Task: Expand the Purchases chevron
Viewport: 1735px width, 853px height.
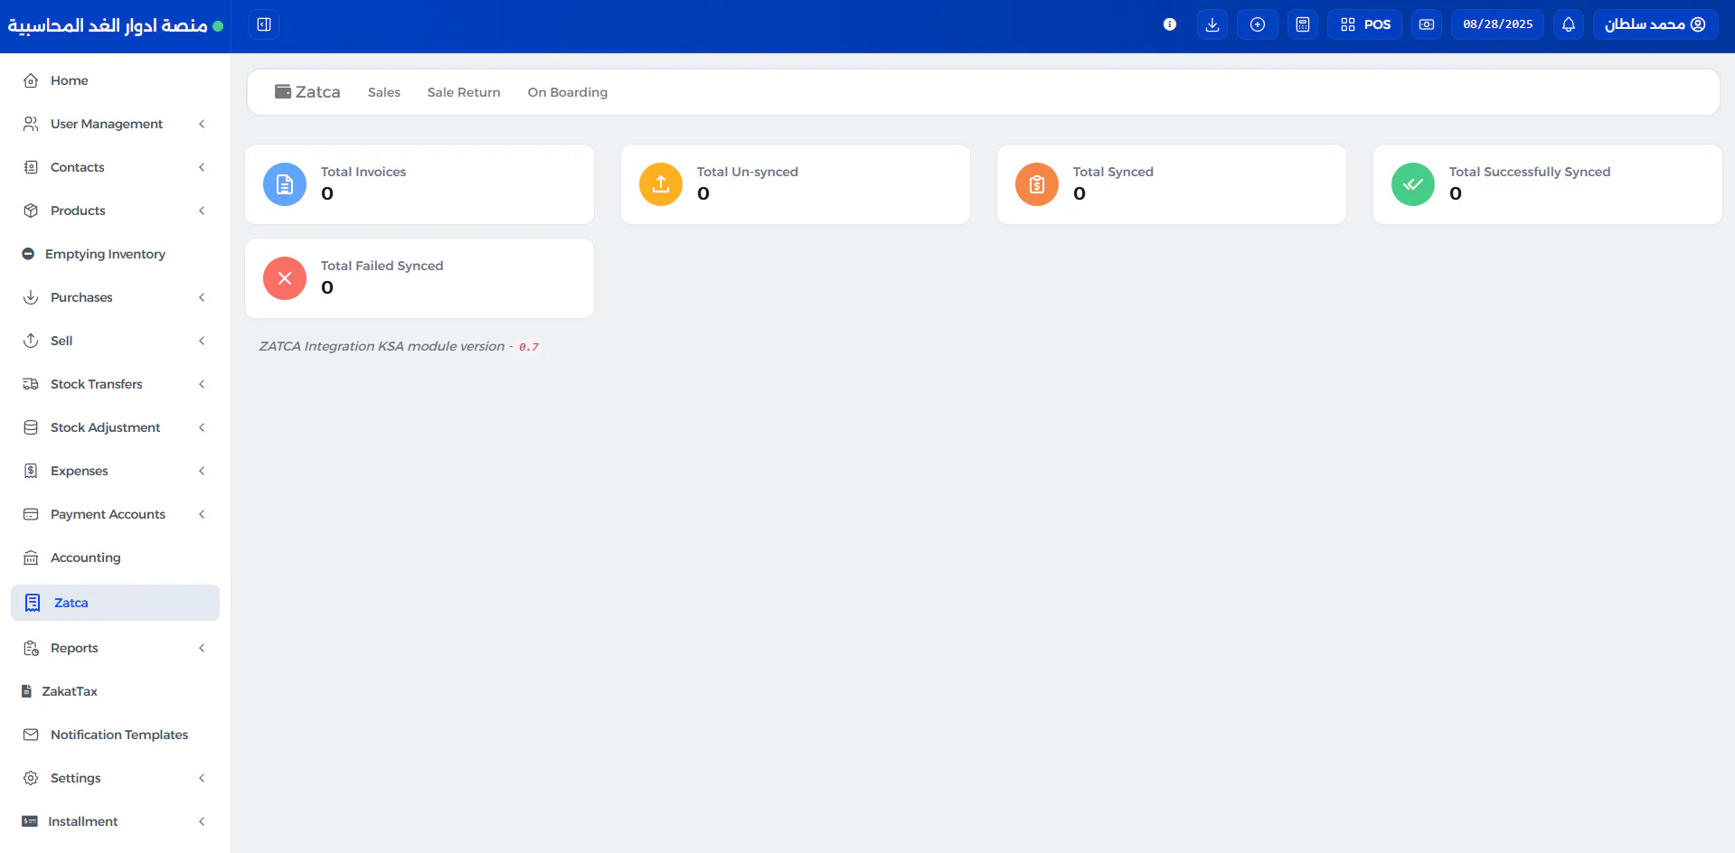Action: (x=202, y=297)
